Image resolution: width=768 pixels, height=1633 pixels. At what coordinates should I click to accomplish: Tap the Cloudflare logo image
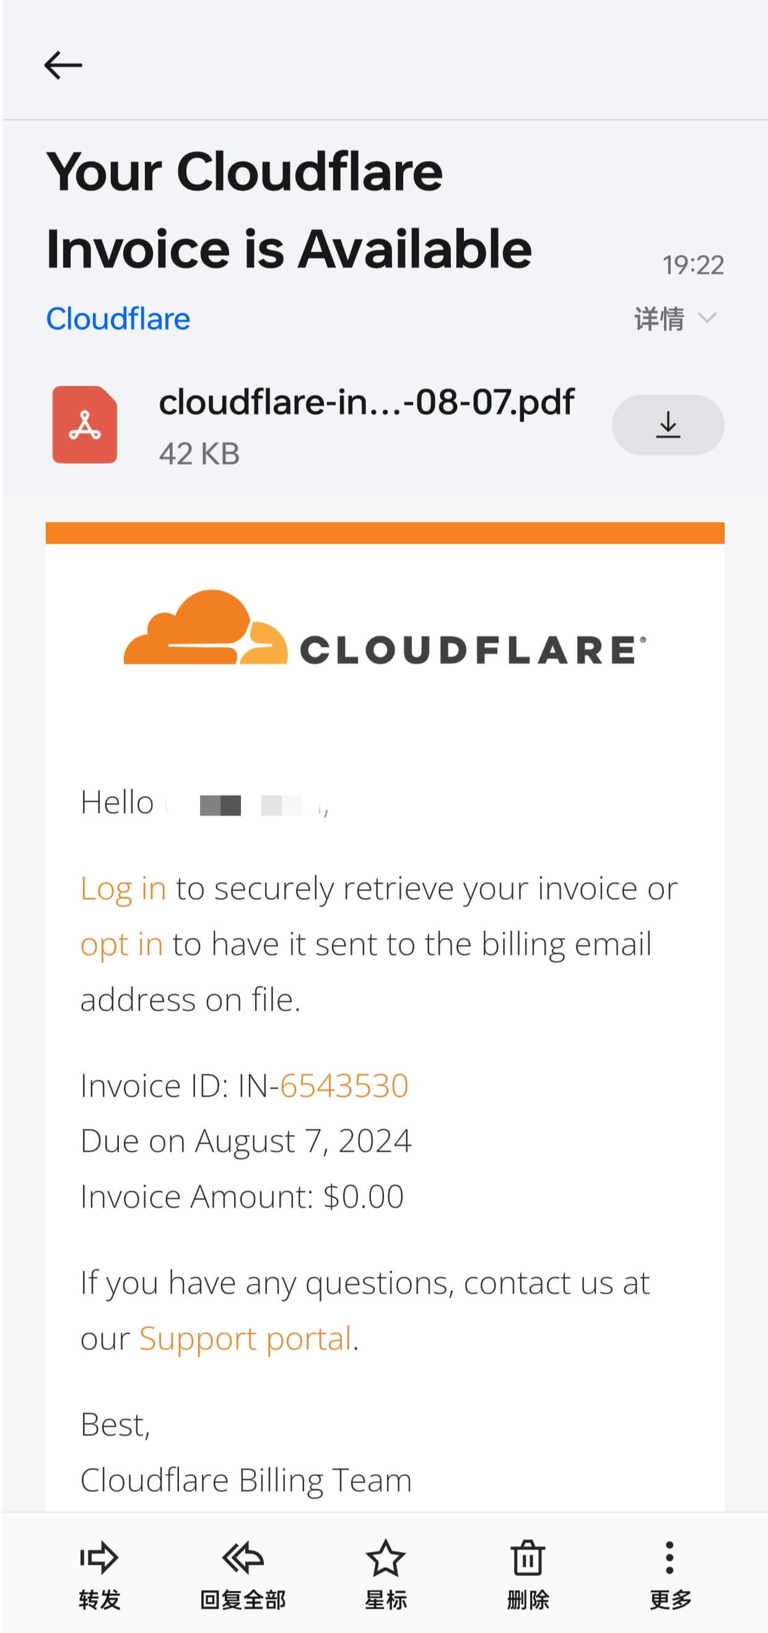tap(385, 627)
